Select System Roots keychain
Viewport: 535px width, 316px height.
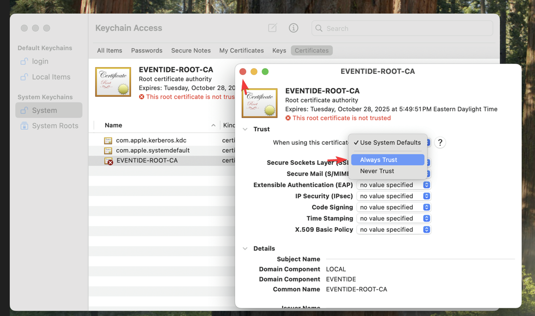[55, 125]
